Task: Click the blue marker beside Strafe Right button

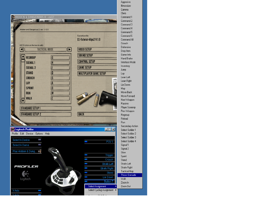Action: (86, 168)
